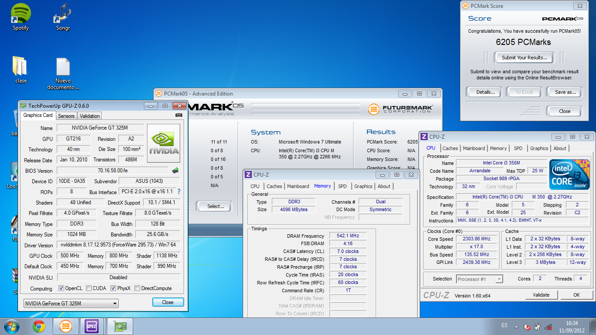The height and width of the screenshot is (335, 596).
Task: Show hidden tray icons arrow
Action: pyautogui.click(x=517, y=326)
